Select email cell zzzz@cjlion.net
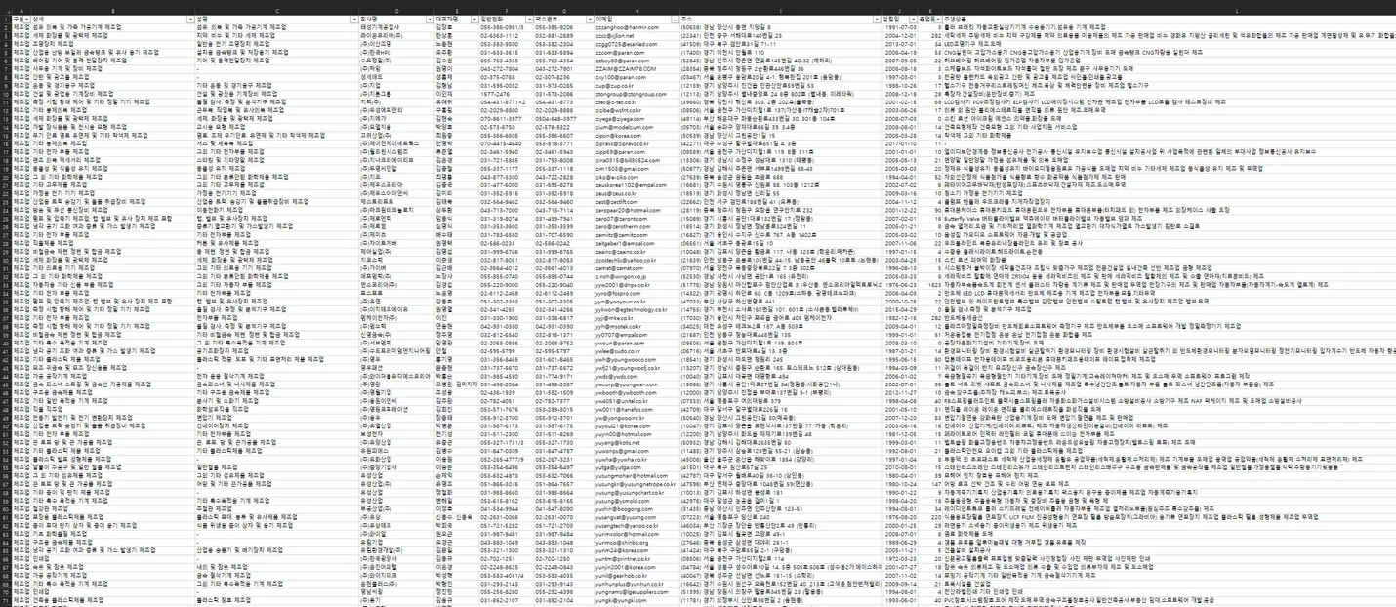Viewport: 1396px width, 607px height. (x=636, y=34)
